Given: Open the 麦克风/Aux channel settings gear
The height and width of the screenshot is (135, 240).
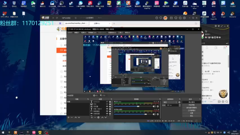Looking at the screenshot, I should tap(158, 106).
